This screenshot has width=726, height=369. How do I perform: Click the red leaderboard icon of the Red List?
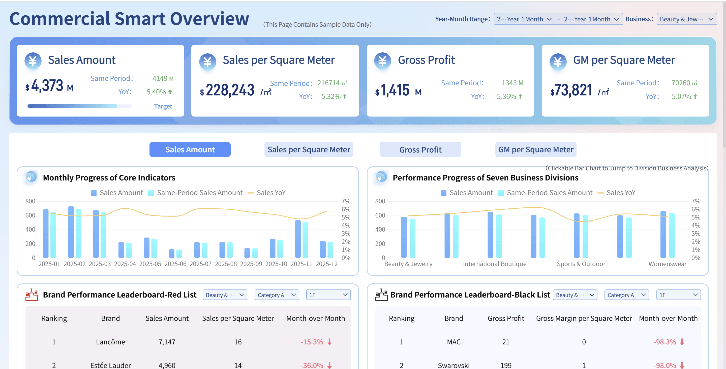(32, 295)
